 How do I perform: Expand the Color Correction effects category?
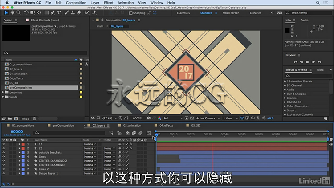tap(285, 106)
